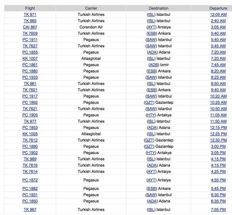Screen dimensions: 232x215
Task: Open flight PC 1902 link
Action: [x=30, y=153]
